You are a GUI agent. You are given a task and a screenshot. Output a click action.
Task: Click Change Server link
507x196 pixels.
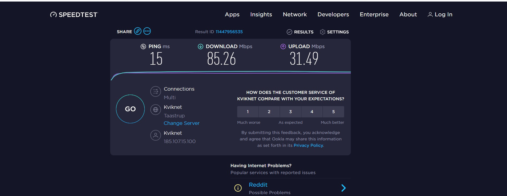coord(182,123)
